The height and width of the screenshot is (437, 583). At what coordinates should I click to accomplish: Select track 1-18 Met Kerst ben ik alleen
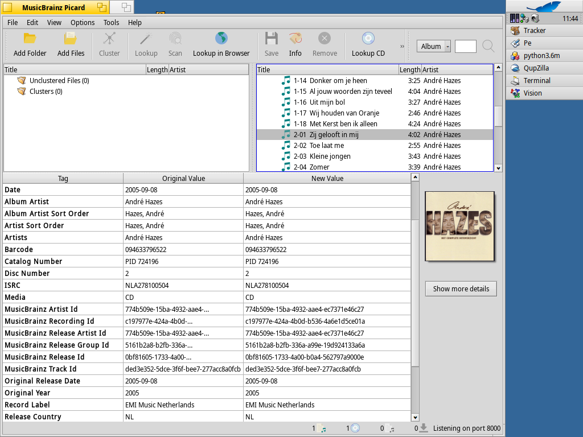pos(375,123)
